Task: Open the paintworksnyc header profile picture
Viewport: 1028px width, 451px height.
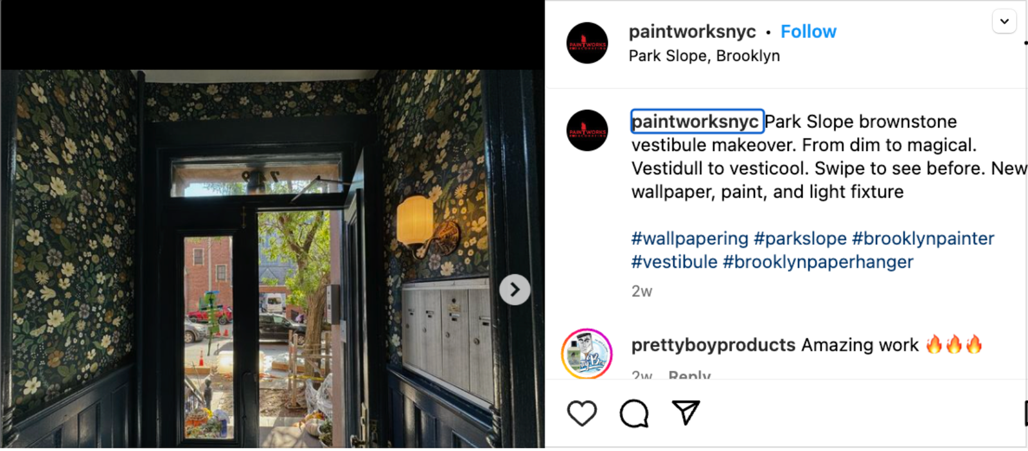Action: [587, 43]
